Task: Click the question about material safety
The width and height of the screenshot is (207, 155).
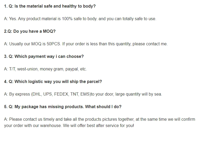Action: (x=50, y=6)
